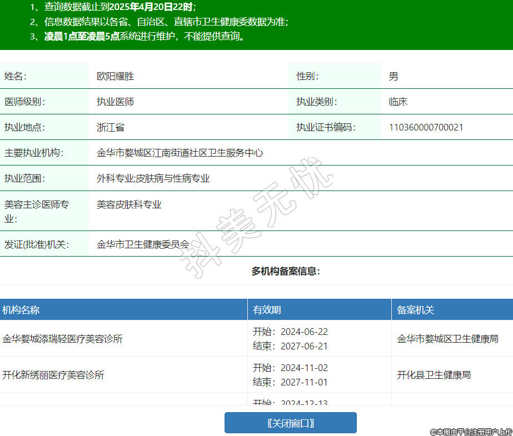The image size is (513, 436).
Task: Select the practice location 浙江省
Action: [110, 128]
